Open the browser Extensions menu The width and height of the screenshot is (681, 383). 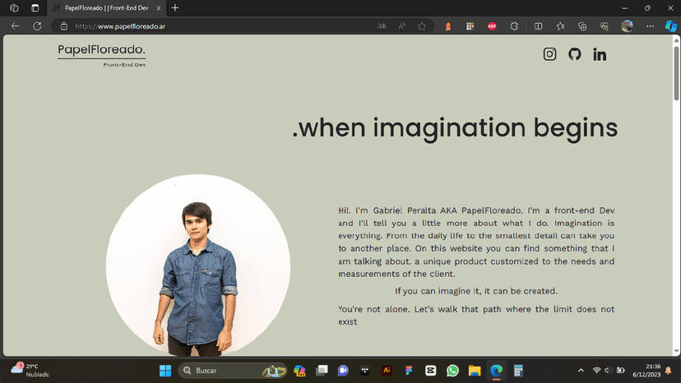click(514, 26)
